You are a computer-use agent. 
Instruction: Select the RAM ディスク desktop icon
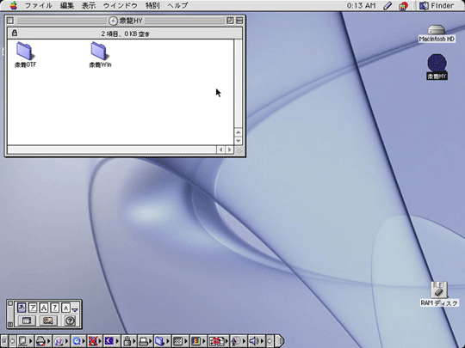coord(439,294)
